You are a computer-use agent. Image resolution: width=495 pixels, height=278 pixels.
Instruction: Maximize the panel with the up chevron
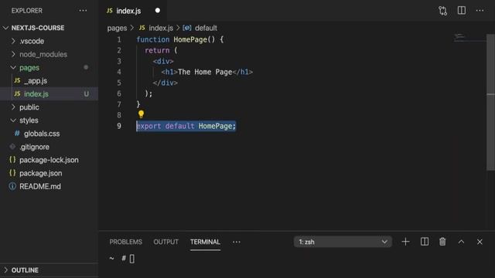point(461,242)
